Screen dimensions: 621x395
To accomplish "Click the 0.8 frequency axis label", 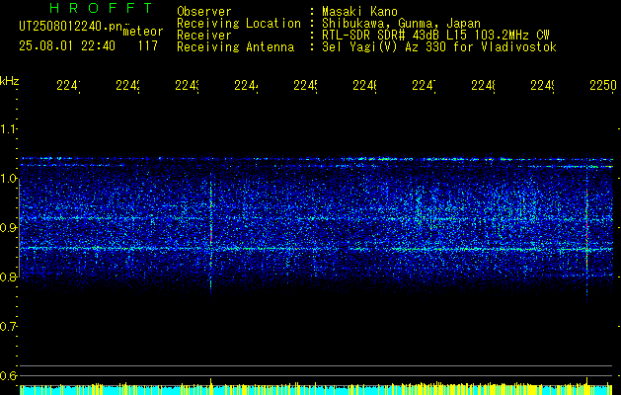I will click(9, 276).
